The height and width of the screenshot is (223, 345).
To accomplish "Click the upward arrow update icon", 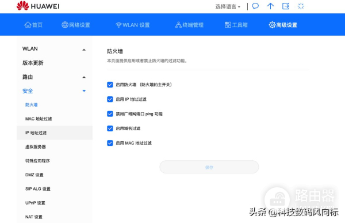I will 270,6.
